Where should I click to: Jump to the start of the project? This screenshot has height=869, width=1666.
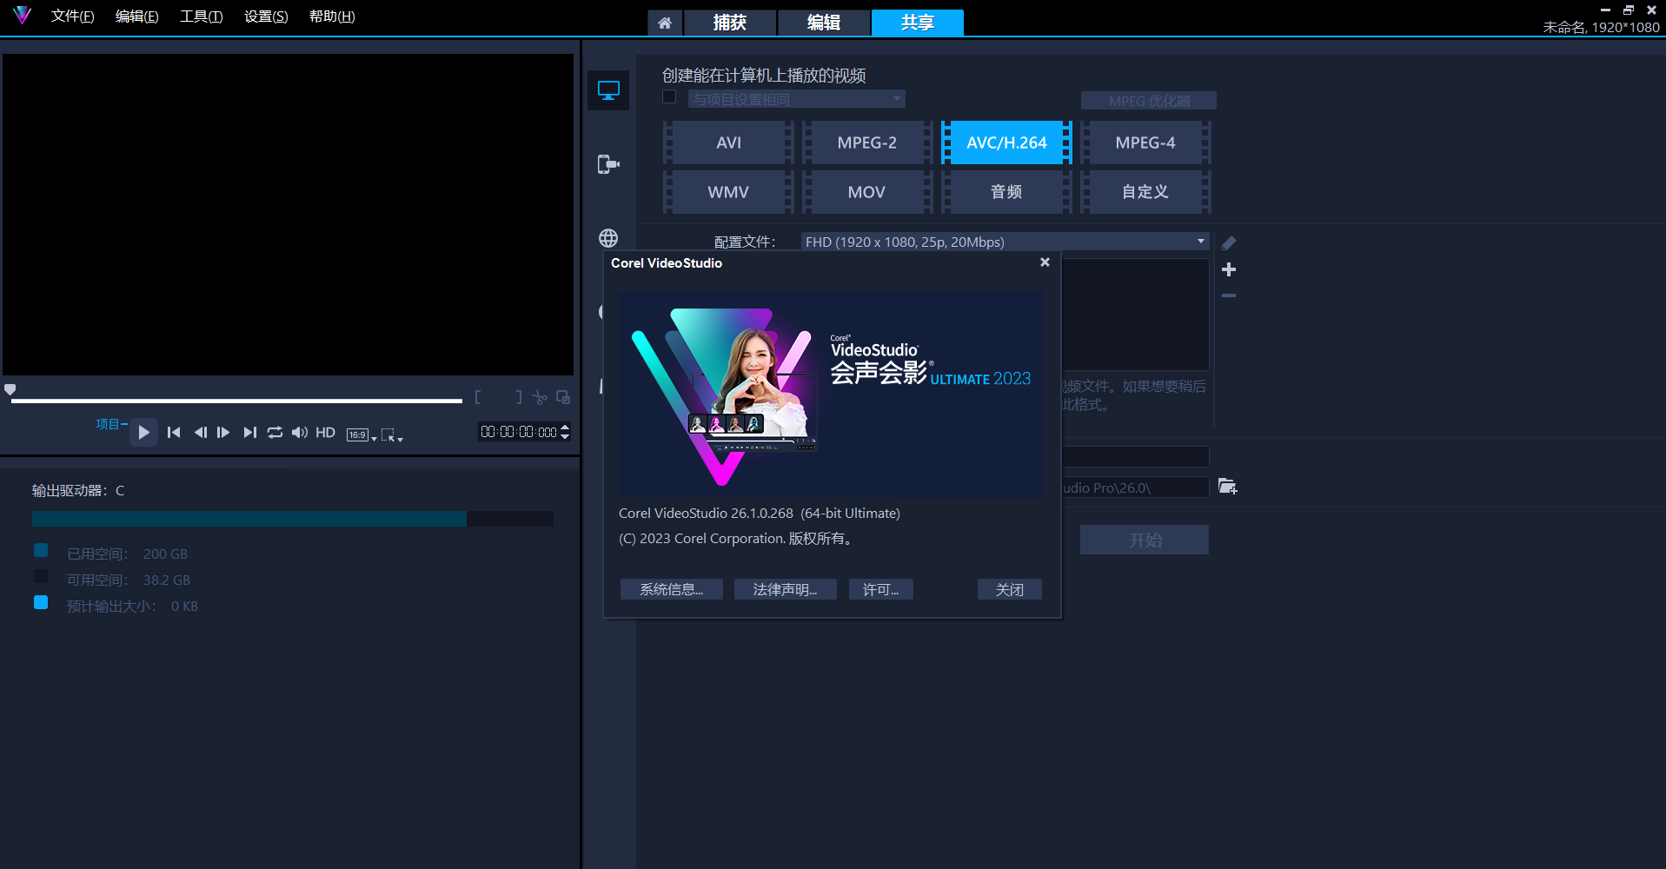click(x=174, y=432)
